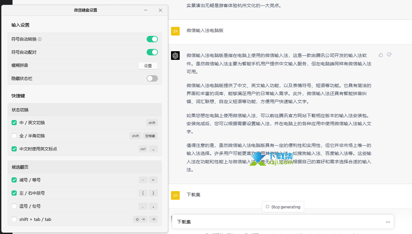Turn off 符号自动转换 switch

[152, 39]
